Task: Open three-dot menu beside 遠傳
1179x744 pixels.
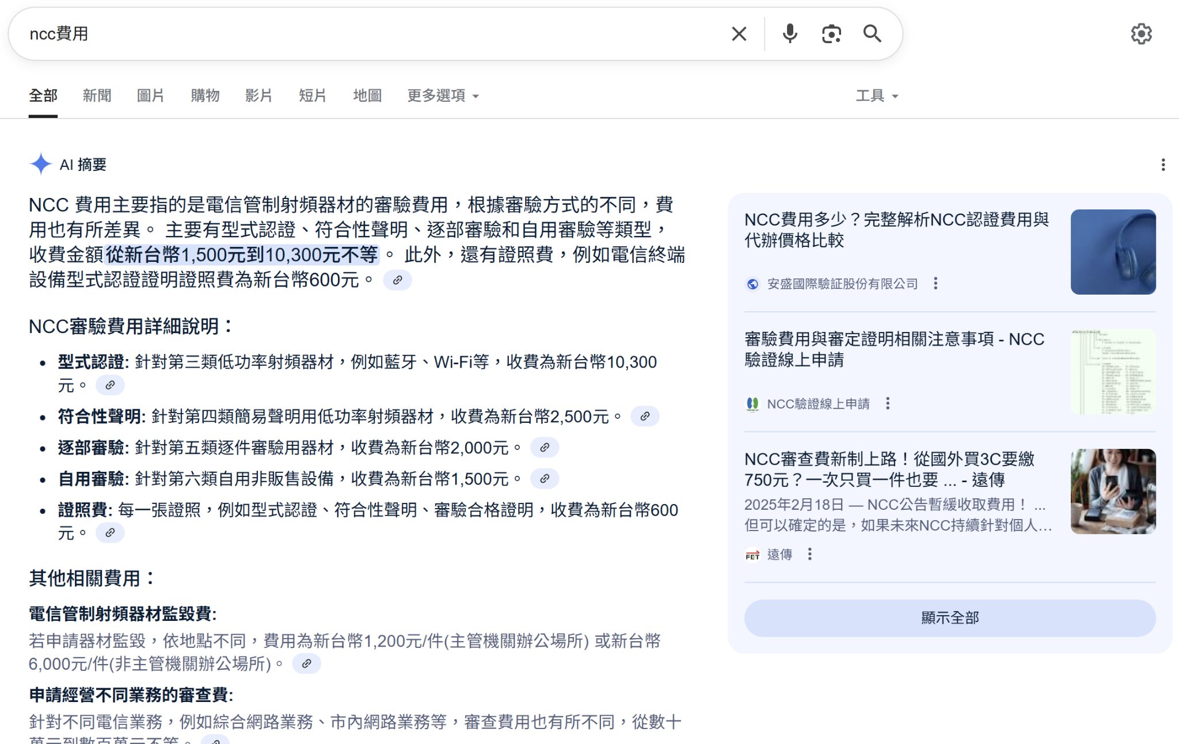Action: [809, 554]
